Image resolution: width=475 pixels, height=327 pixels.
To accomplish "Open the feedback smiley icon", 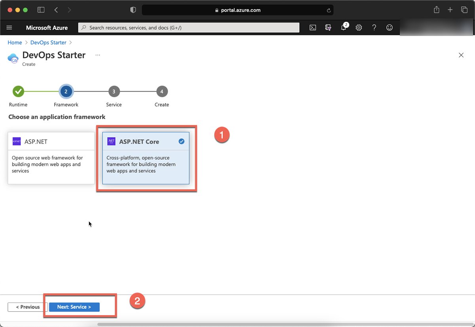I will coord(389,28).
